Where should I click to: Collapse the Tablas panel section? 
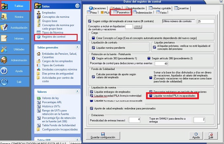pyautogui.click(x=77, y=6)
